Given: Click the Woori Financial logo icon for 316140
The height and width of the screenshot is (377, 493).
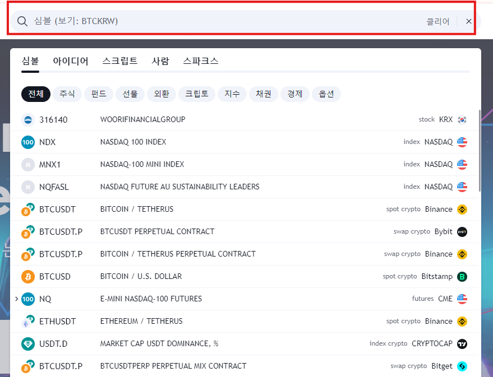Looking at the screenshot, I should [28, 119].
